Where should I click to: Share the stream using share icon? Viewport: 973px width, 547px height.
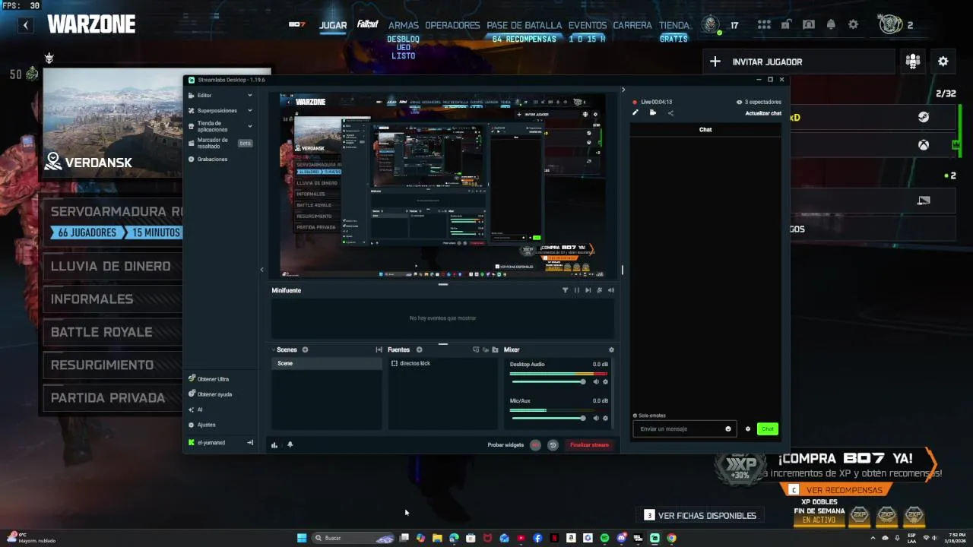(670, 113)
